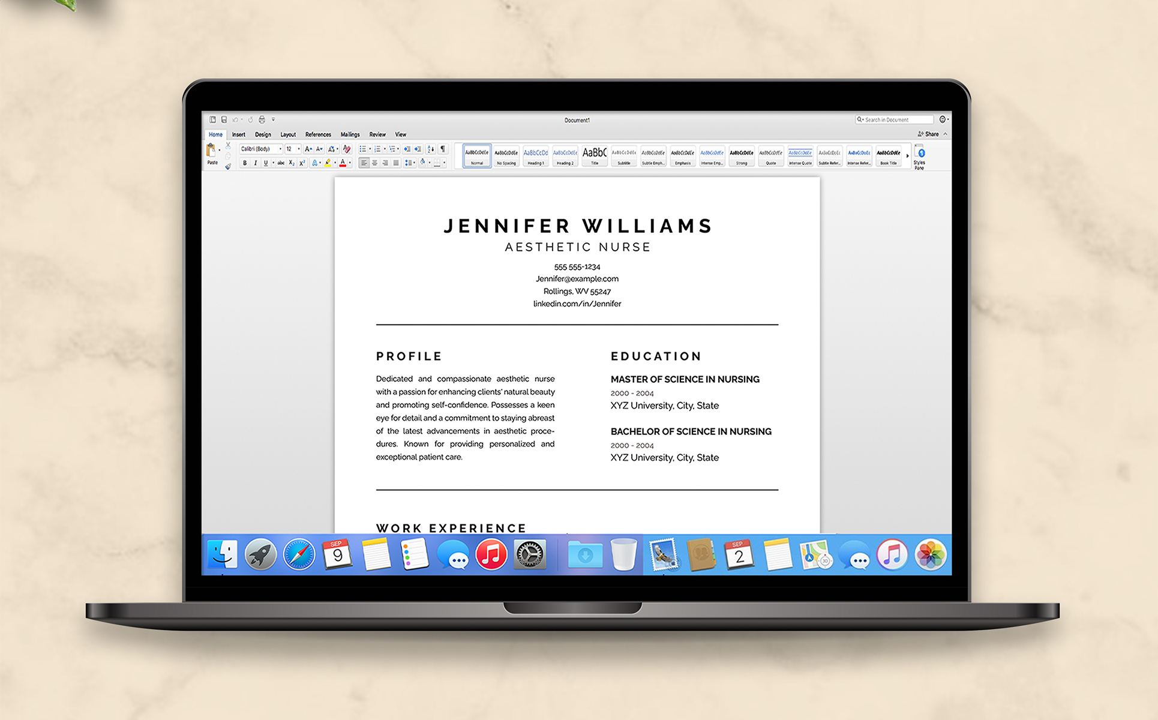This screenshot has width=1158, height=720.
Task: Toggle Italic formatting
Action: click(255, 163)
